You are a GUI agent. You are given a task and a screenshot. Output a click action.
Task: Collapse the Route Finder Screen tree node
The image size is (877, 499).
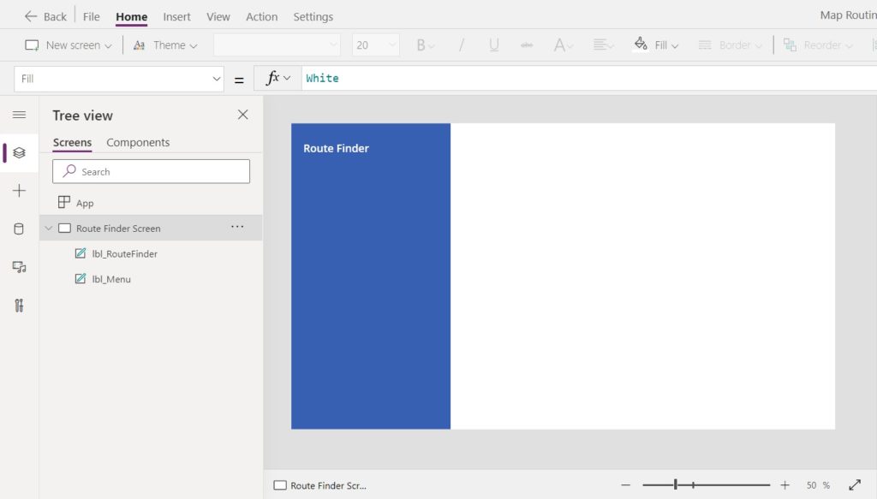point(49,228)
